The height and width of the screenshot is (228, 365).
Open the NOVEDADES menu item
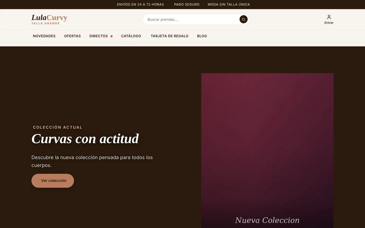coord(44,36)
